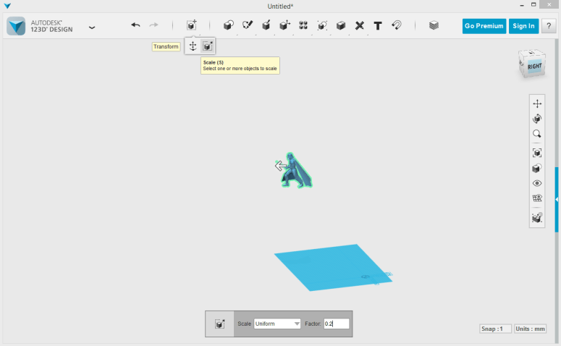Select the Move tool in Transform flyout
This screenshot has height=346, width=561.
[x=193, y=46]
